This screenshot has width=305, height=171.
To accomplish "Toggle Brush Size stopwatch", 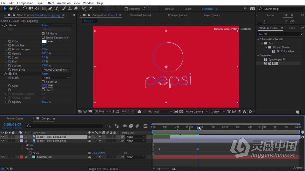I will (x=10, y=45).
